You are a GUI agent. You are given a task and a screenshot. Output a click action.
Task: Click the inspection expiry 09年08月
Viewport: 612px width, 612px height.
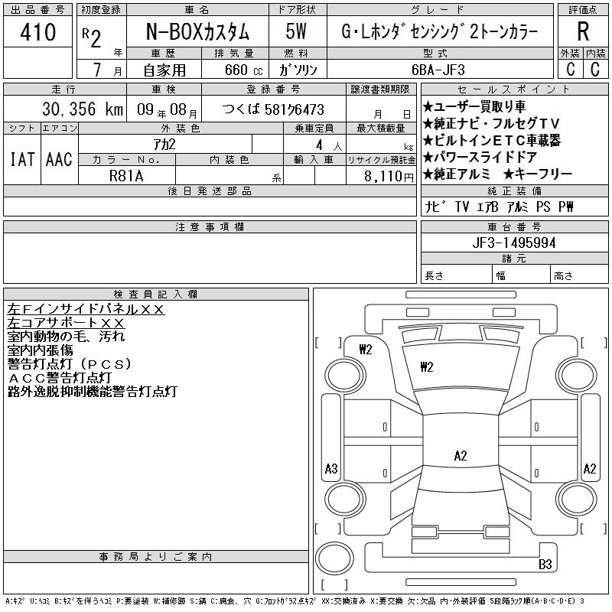click(167, 109)
